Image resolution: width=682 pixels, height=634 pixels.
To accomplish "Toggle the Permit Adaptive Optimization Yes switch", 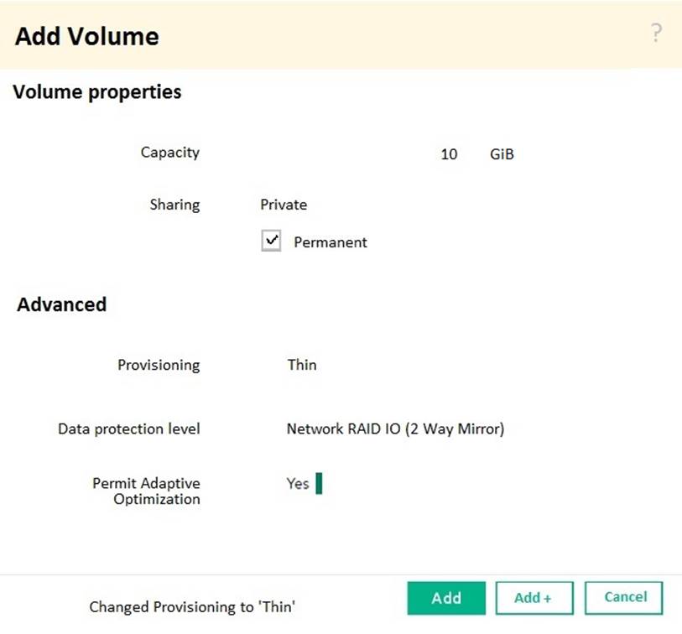I will (x=304, y=484).
